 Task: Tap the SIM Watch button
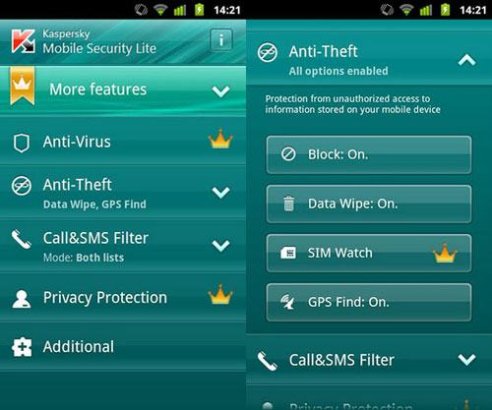click(369, 253)
